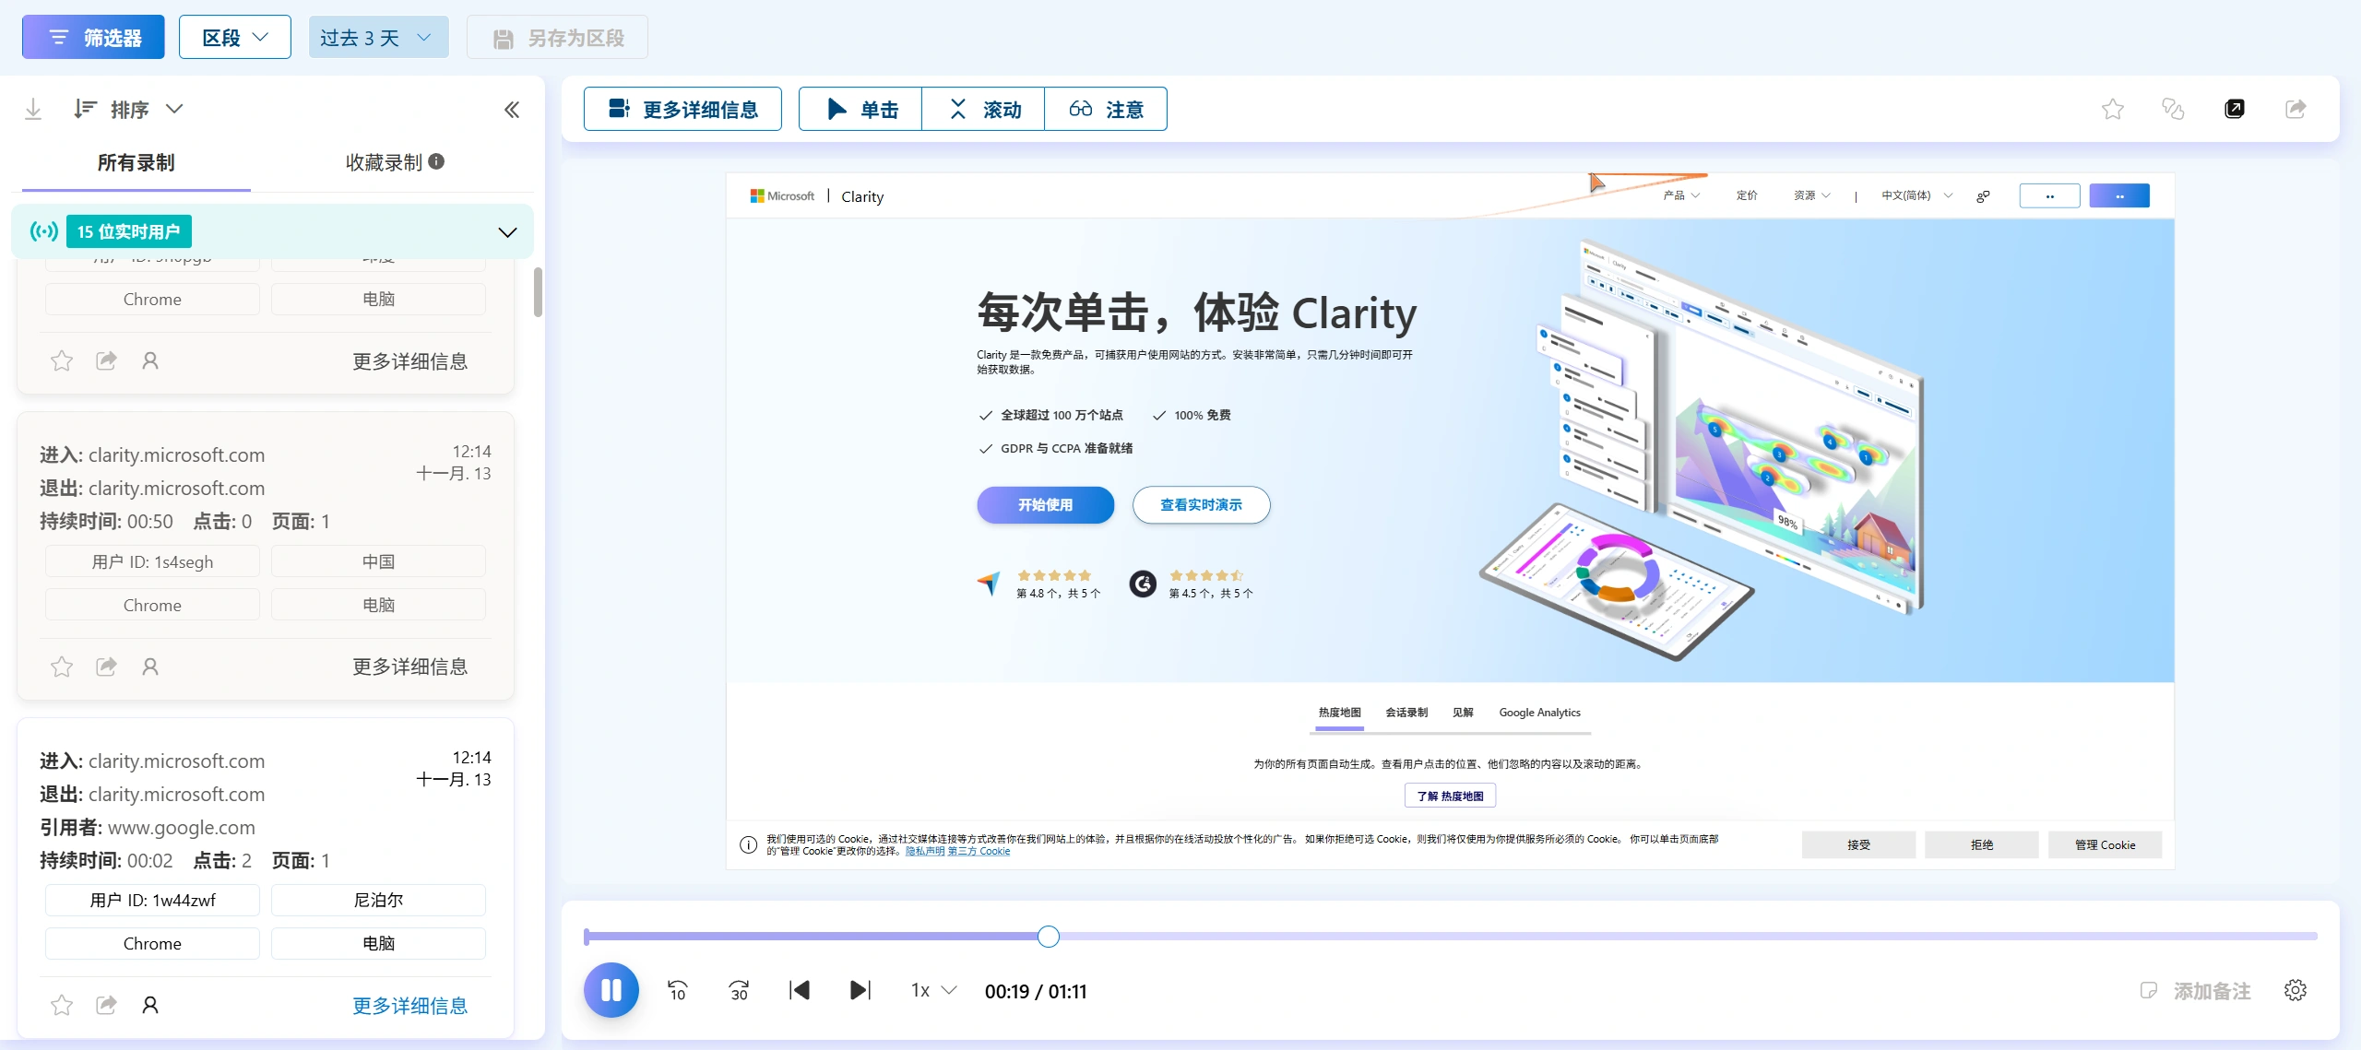Image resolution: width=2361 pixels, height=1050 pixels.
Task: Open the 筛选器 filters panel
Action: [92, 37]
